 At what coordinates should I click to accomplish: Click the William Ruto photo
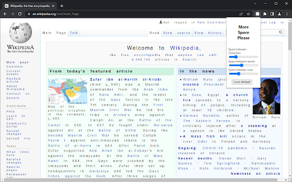pos(266,96)
